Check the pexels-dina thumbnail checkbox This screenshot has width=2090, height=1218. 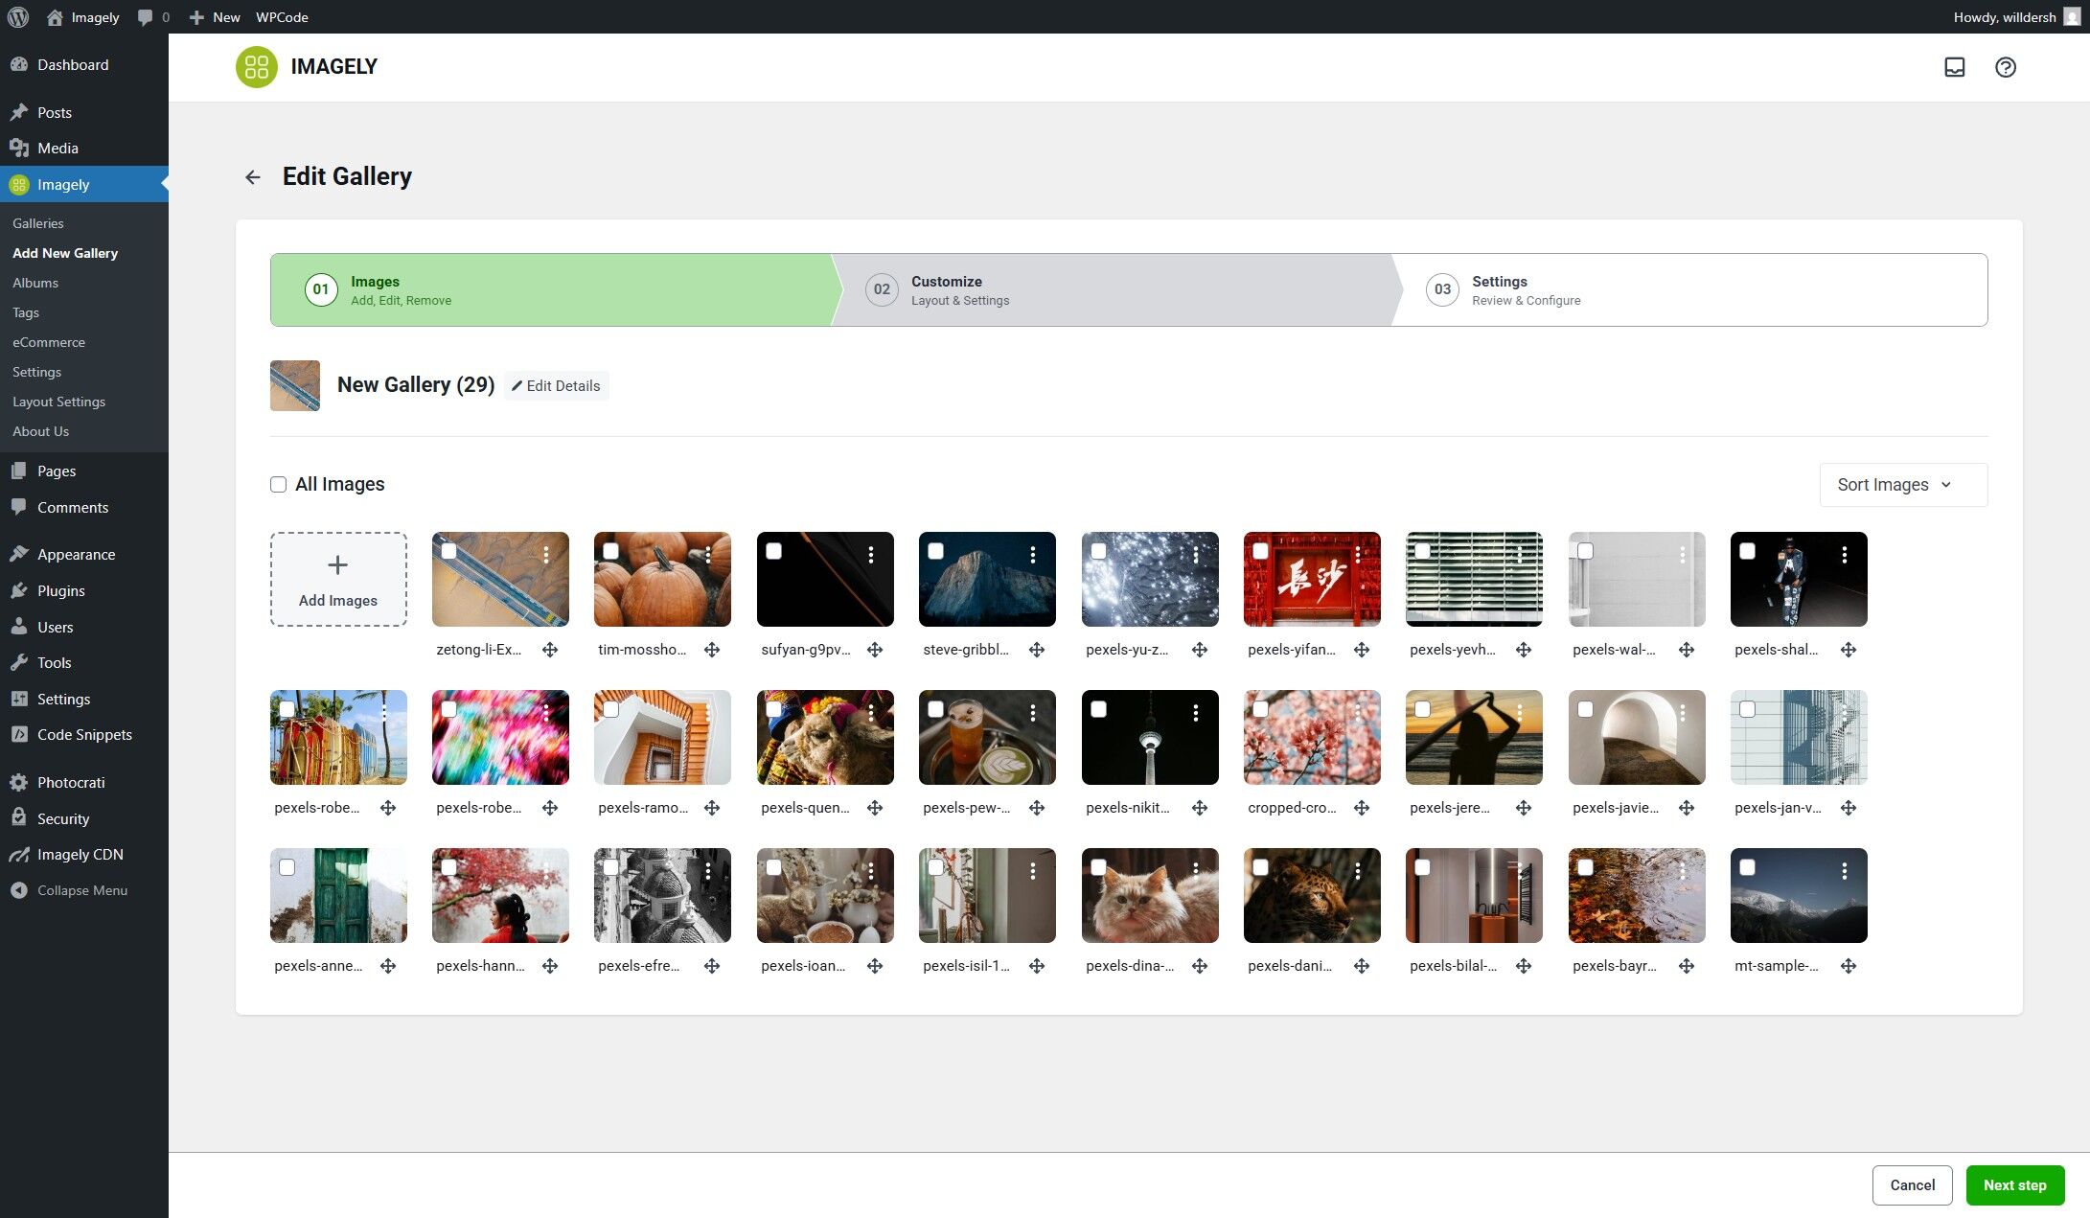(1099, 867)
